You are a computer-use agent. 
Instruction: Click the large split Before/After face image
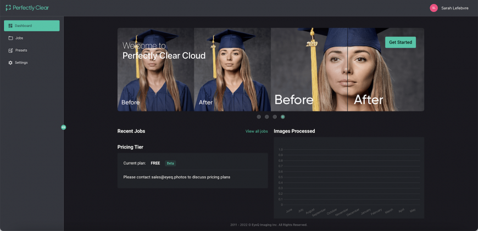pos(347,70)
